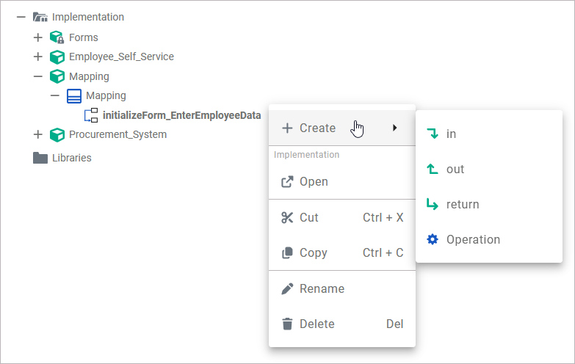Click the Libraries folder icon
This screenshot has height=364, width=575.
tap(40, 158)
